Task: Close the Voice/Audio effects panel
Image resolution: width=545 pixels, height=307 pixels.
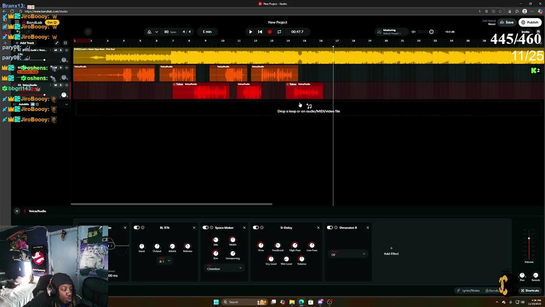Action: pyautogui.click(x=17, y=211)
